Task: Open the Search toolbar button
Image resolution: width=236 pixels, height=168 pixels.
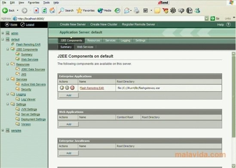Action: (66, 10)
